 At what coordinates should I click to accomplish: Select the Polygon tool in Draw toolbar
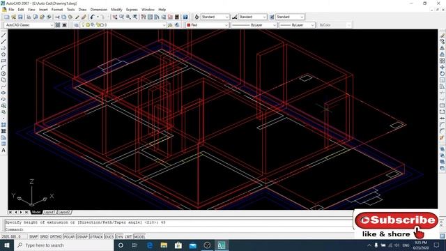3,54
